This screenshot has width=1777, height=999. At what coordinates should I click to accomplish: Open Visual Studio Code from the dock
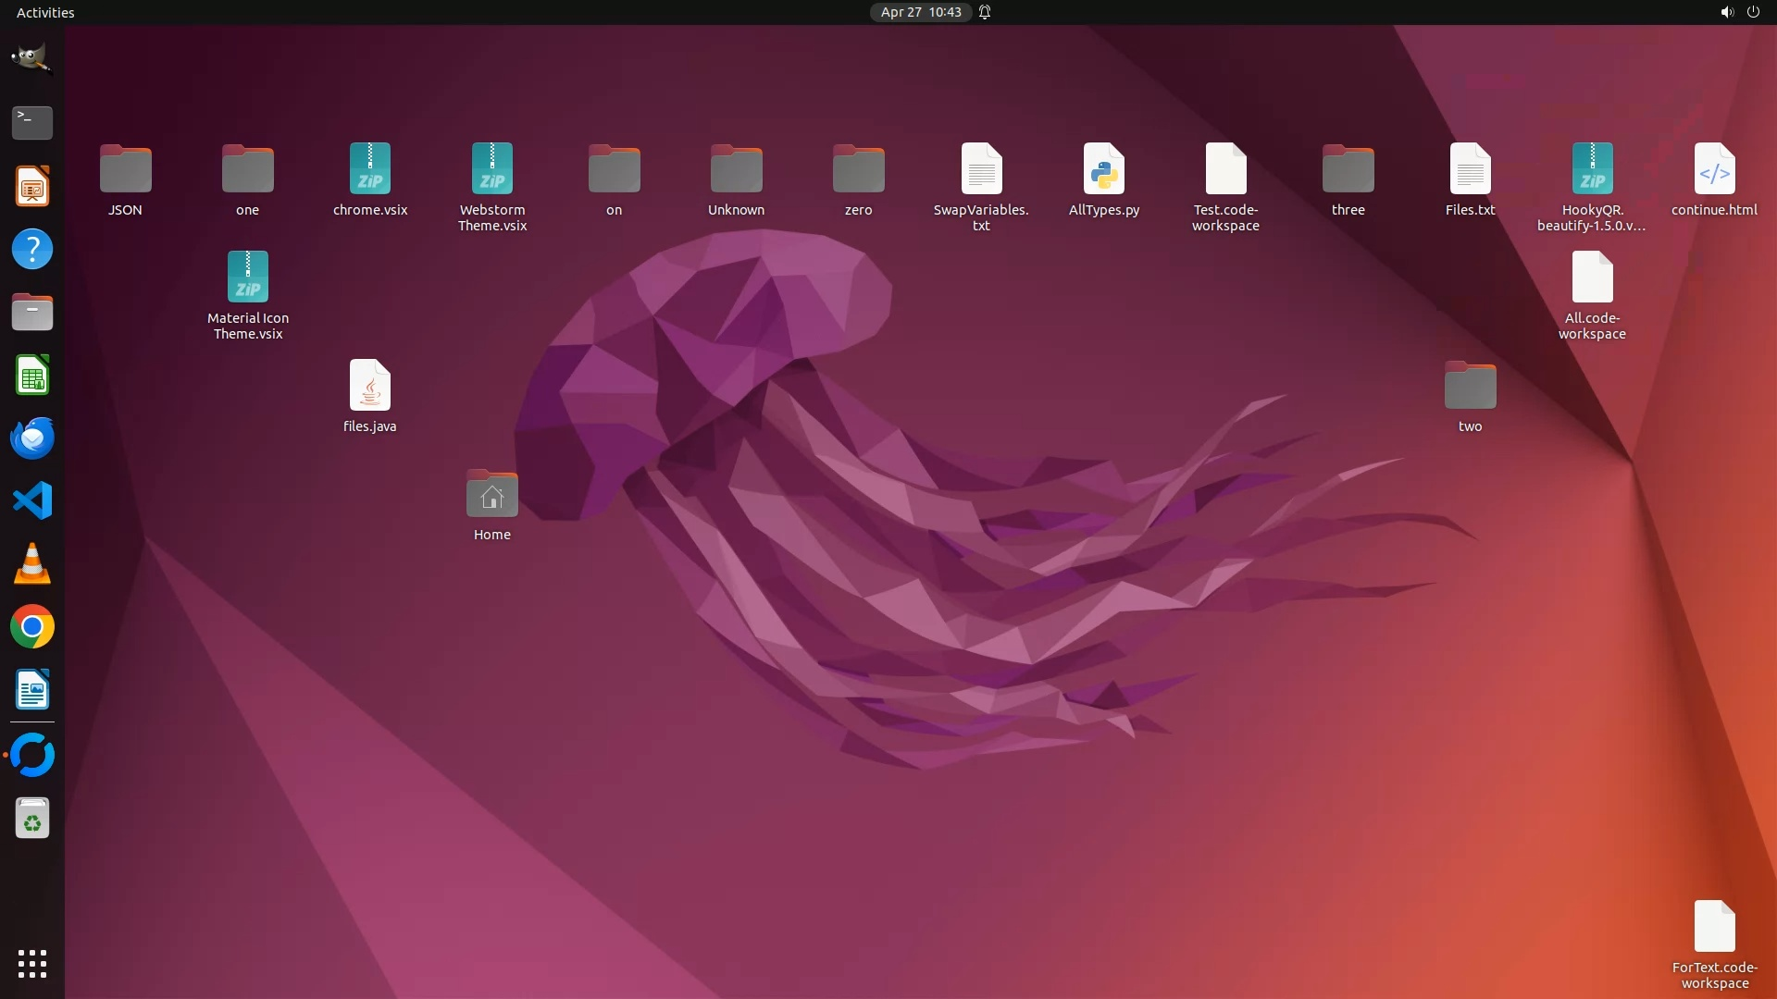[x=32, y=501]
